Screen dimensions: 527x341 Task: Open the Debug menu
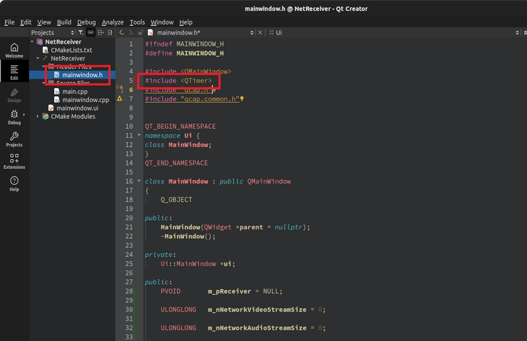pos(86,22)
